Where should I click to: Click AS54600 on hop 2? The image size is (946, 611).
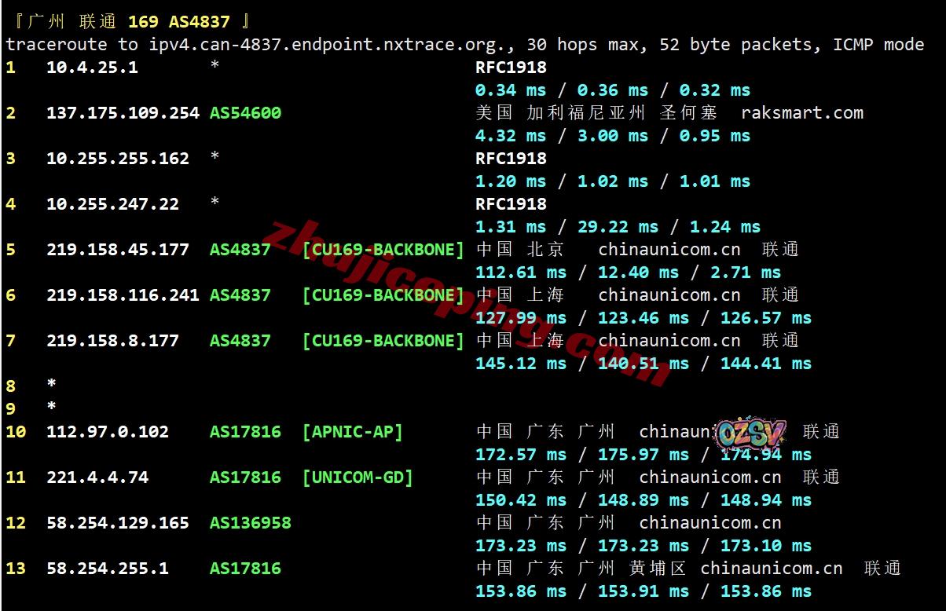245,113
